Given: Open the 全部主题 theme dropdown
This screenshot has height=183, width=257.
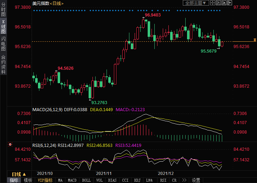Looking at the screenshot, I should coord(196,3).
